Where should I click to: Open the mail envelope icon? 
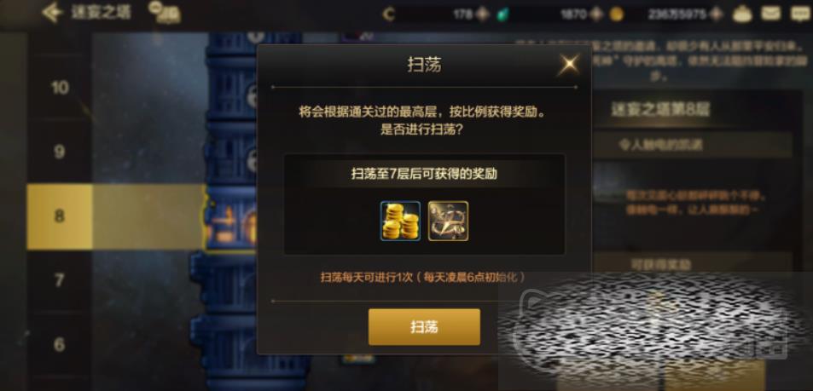click(771, 13)
